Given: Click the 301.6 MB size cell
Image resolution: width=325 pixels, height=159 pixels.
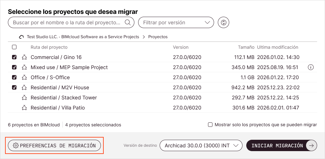Looking at the screenshot, I should point(243,108).
